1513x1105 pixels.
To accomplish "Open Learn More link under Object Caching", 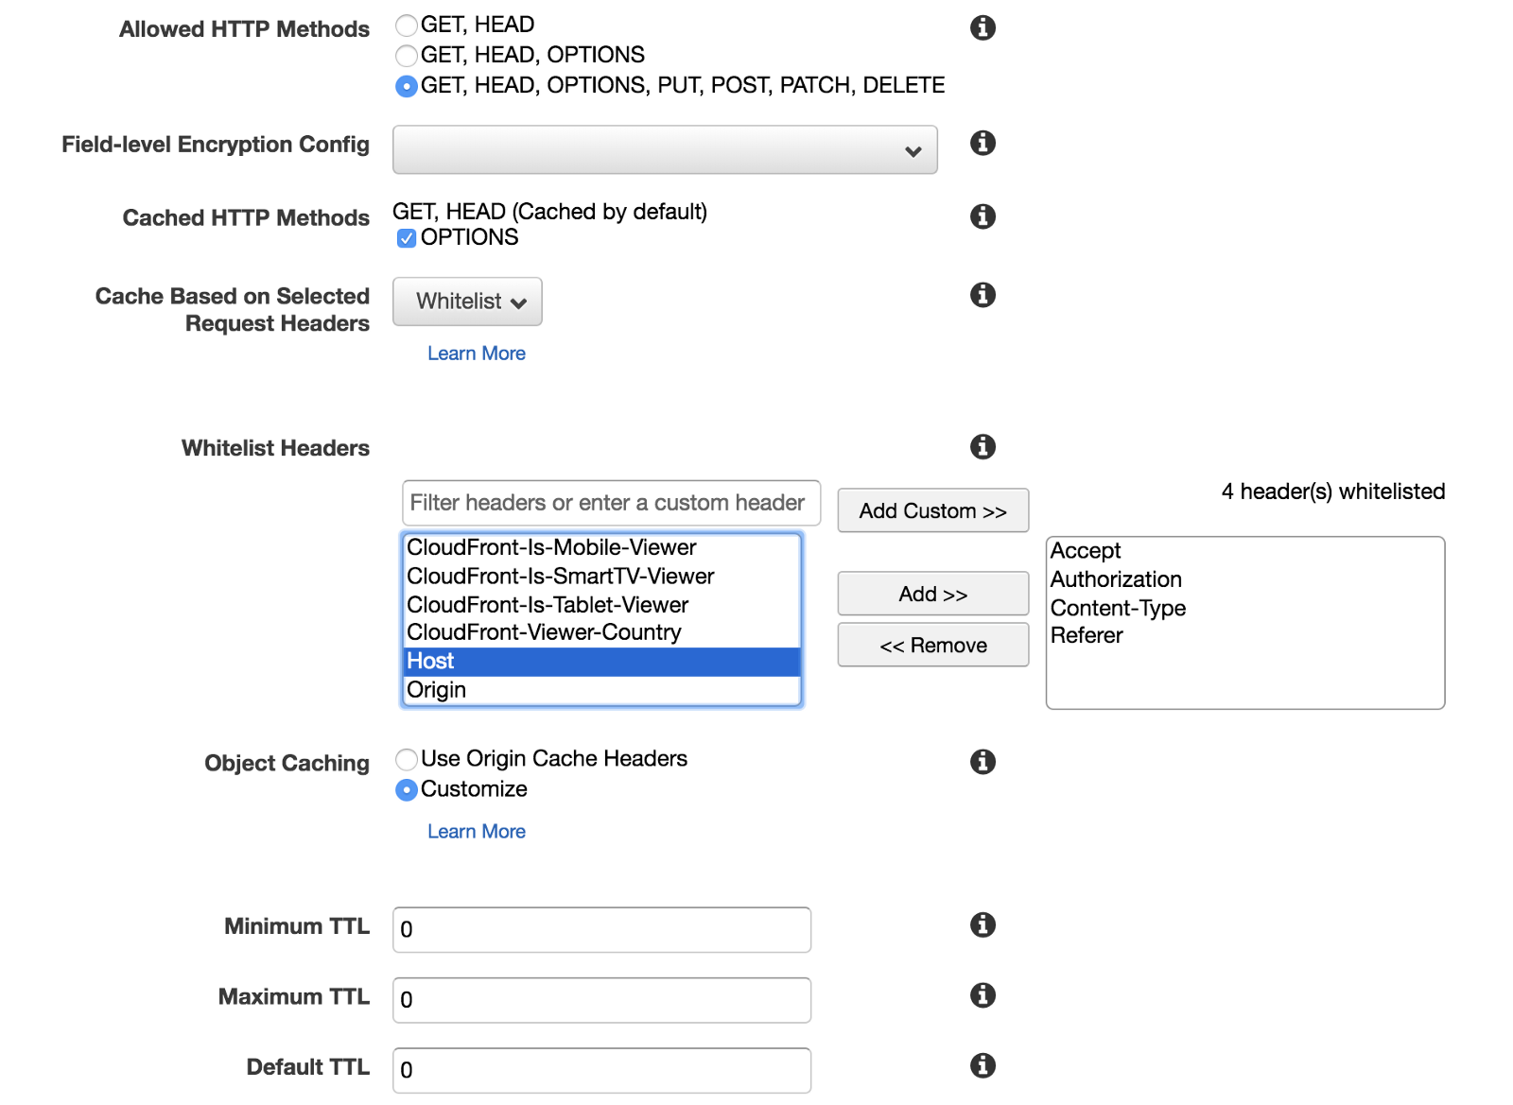I will pos(477,832).
